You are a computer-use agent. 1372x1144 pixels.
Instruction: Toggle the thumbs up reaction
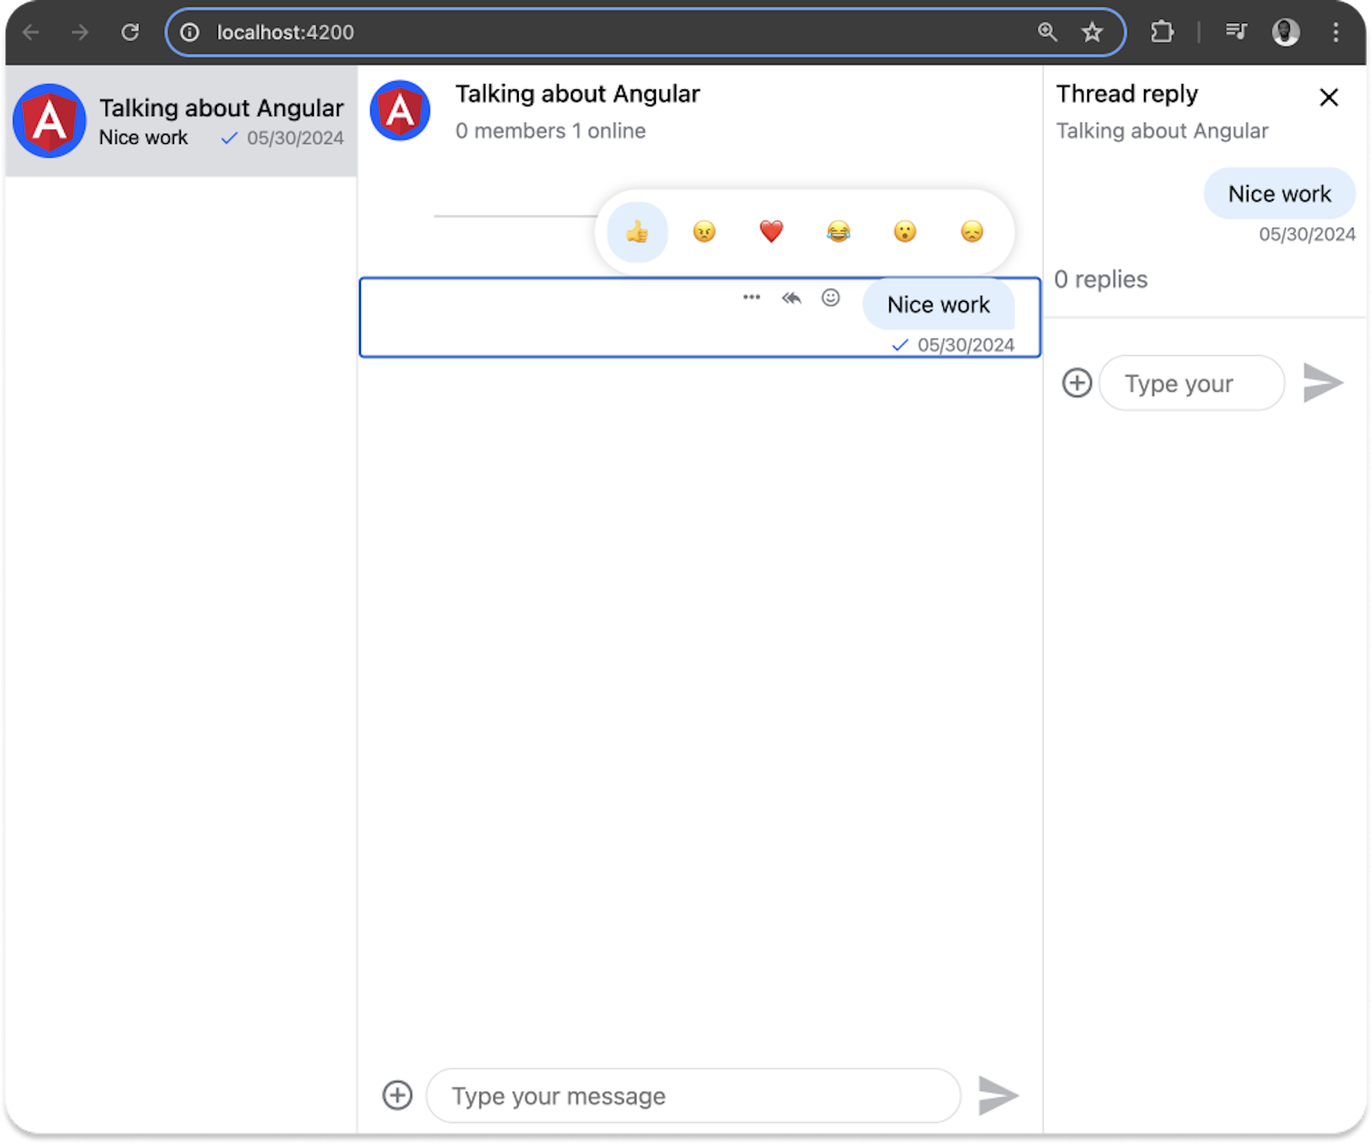(x=635, y=232)
